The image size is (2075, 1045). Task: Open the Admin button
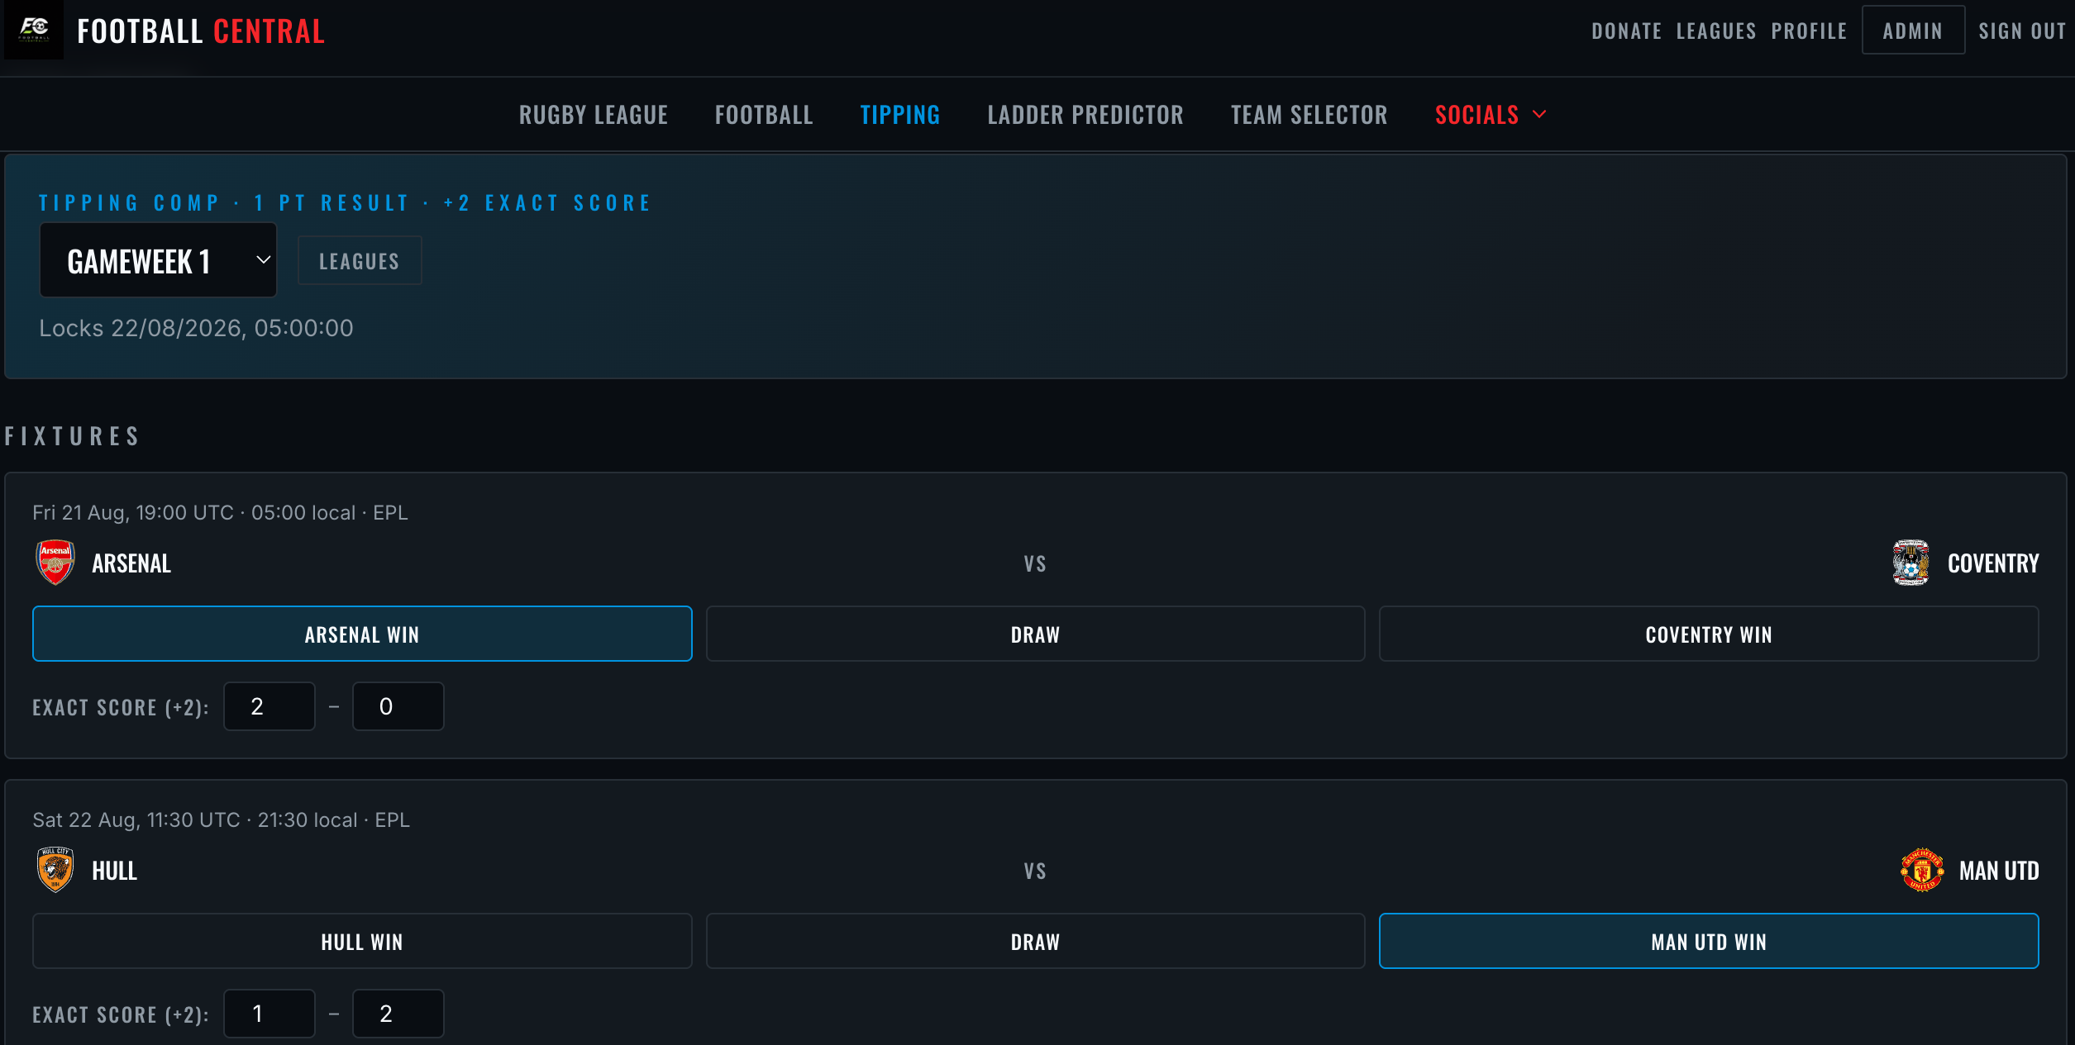click(1913, 31)
